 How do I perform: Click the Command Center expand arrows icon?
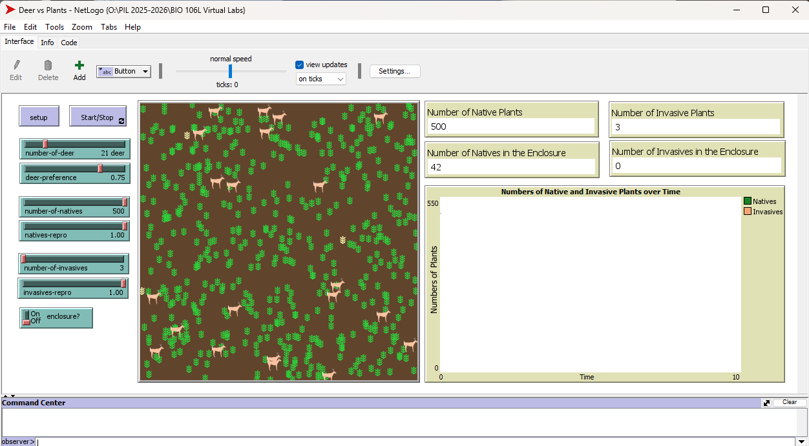point(766,403)
